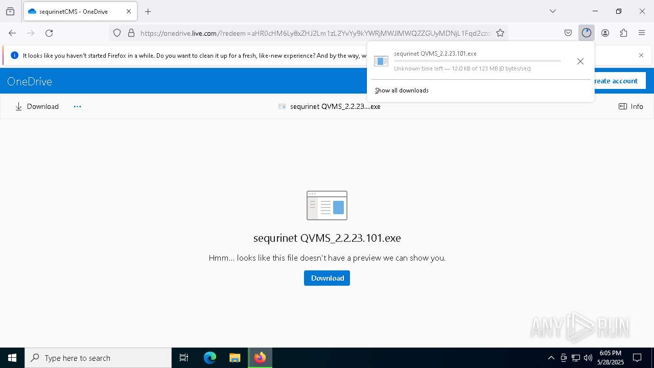Open tracking protection shield icon

click(117, 33)
